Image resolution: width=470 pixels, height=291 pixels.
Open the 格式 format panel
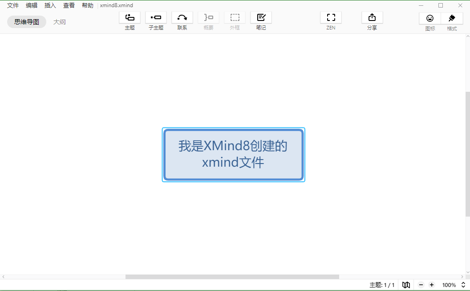[452, 20]
